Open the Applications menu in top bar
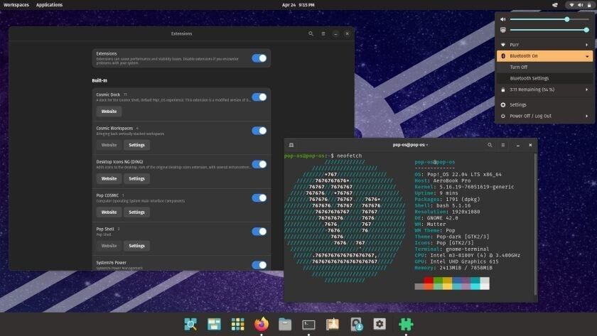 pos(49,5)
